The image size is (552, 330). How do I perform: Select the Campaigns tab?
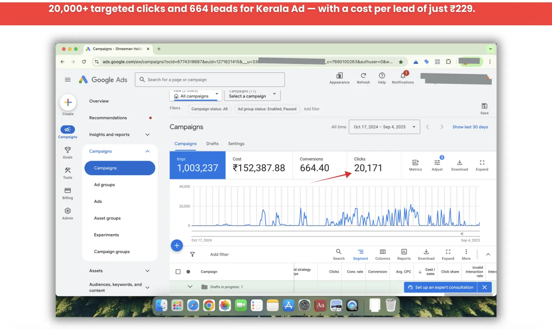pyautogui.click(x=186, y=144)
